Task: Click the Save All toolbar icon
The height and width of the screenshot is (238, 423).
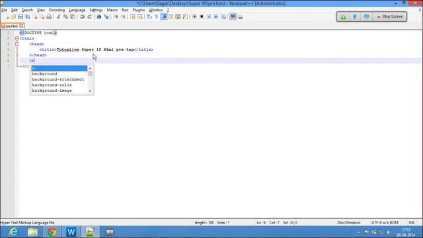Action: (28, 17)
